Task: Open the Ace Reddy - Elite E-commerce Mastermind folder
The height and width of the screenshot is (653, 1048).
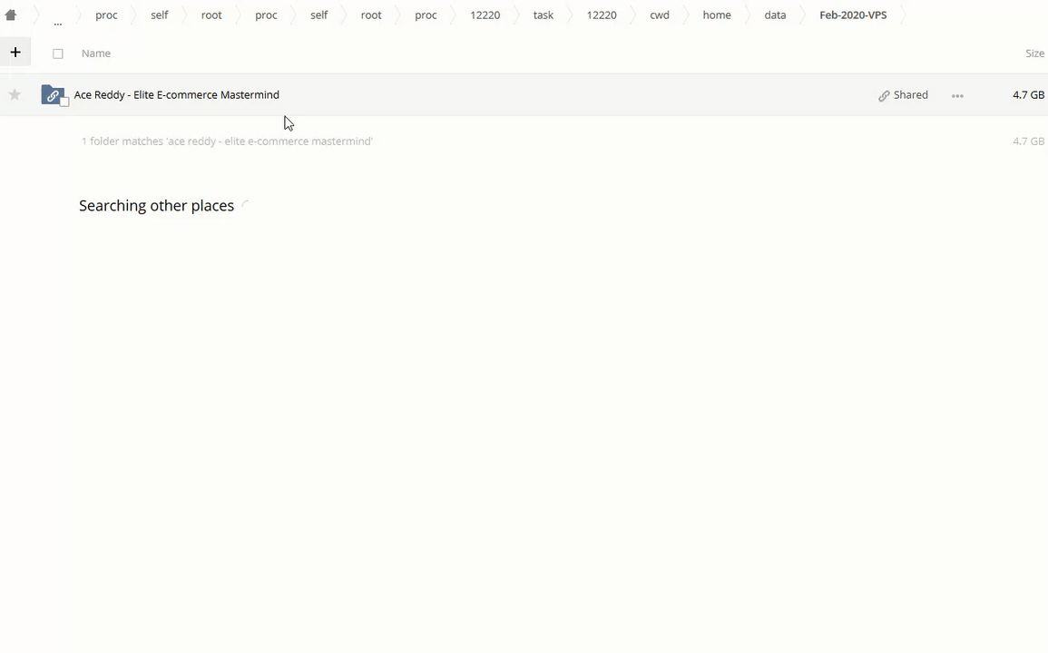Action: pyautogui.click(x=177, y=94)
